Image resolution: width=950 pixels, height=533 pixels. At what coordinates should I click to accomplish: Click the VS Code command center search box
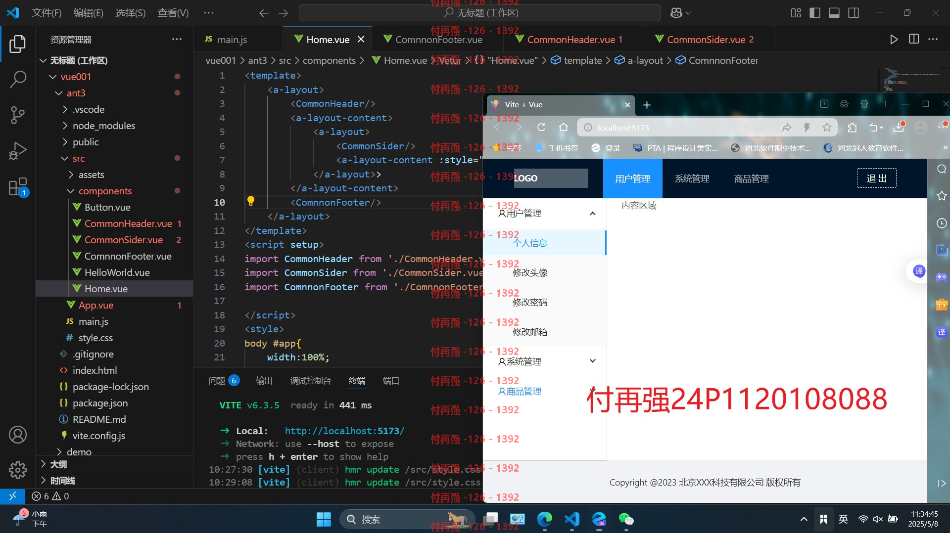(479, 13)
